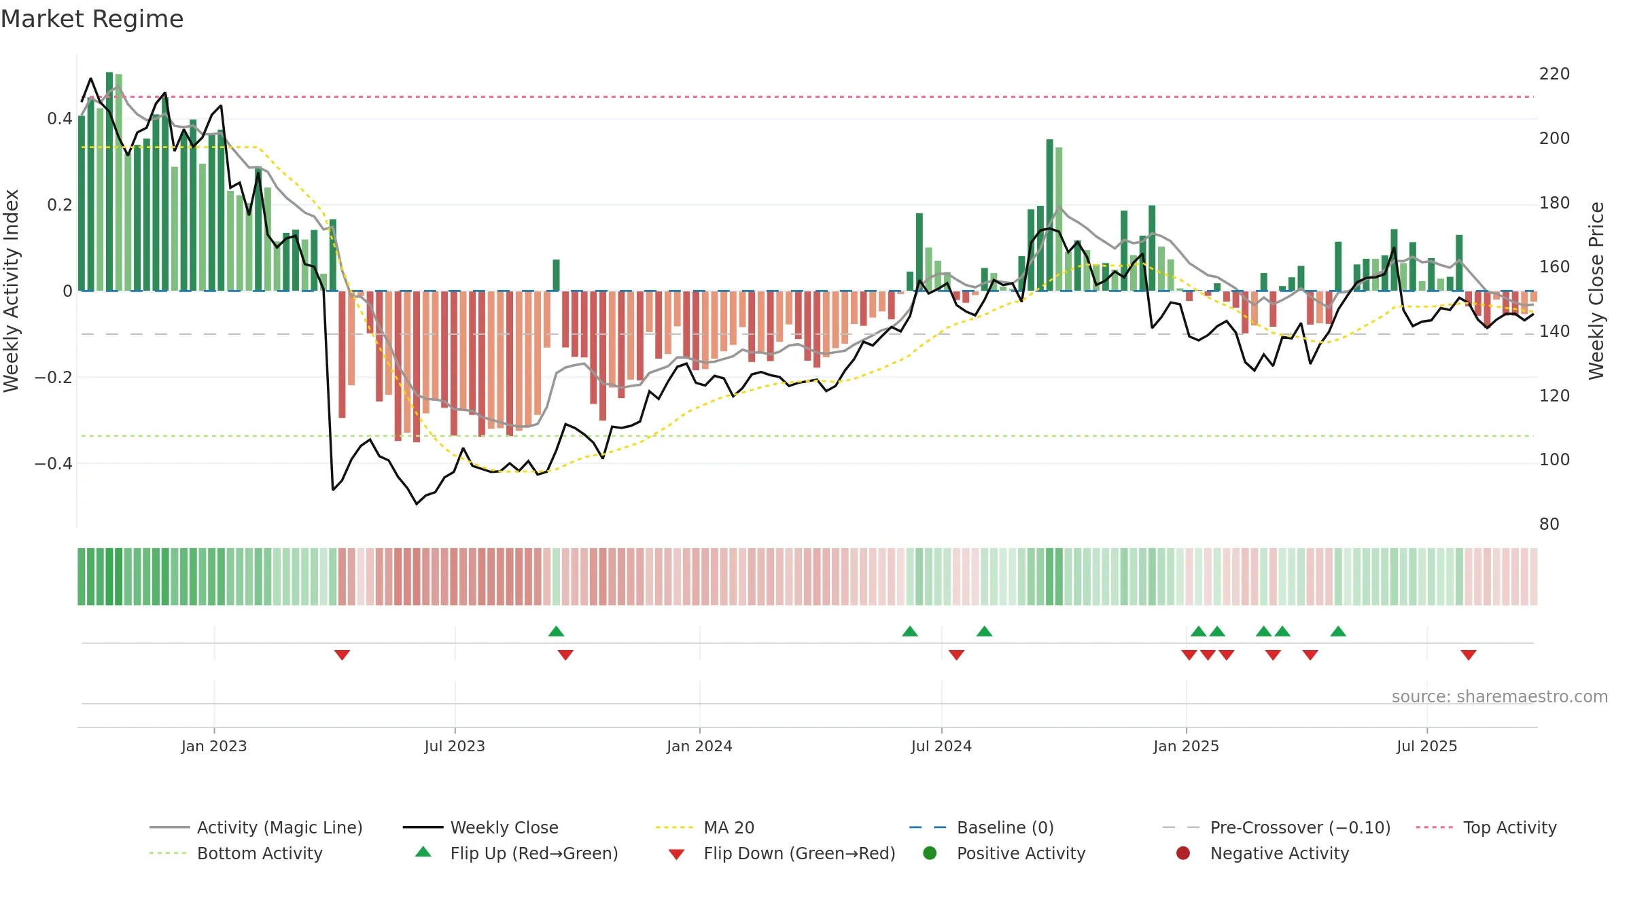Screen dimensions: 1631x917
Task: Click the 80 price axis tick
Action: [x=1549, y=524]
